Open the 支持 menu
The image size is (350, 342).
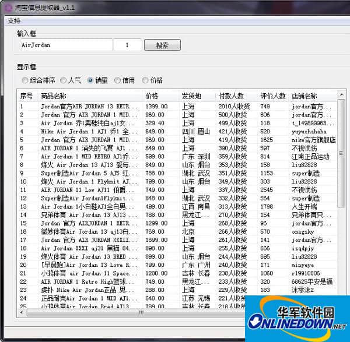(x=14, y=21)
